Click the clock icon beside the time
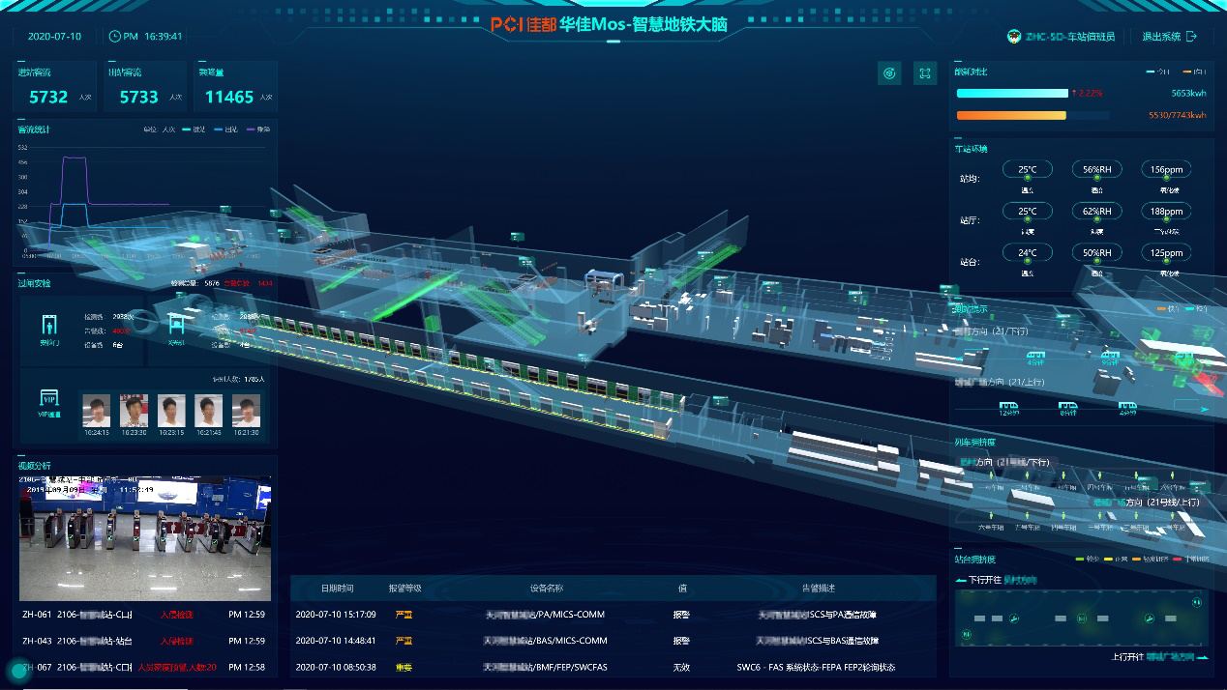The height and width of the screenshot is (690, 1227). [x=116, y=36]
